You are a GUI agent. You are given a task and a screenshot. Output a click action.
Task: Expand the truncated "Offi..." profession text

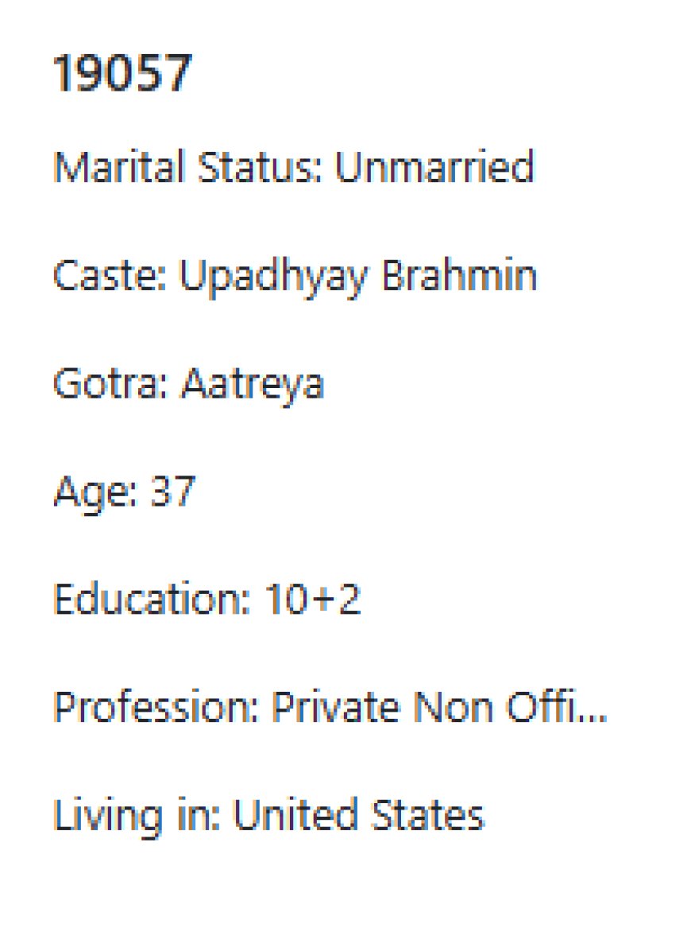click(x=558, y=709)
